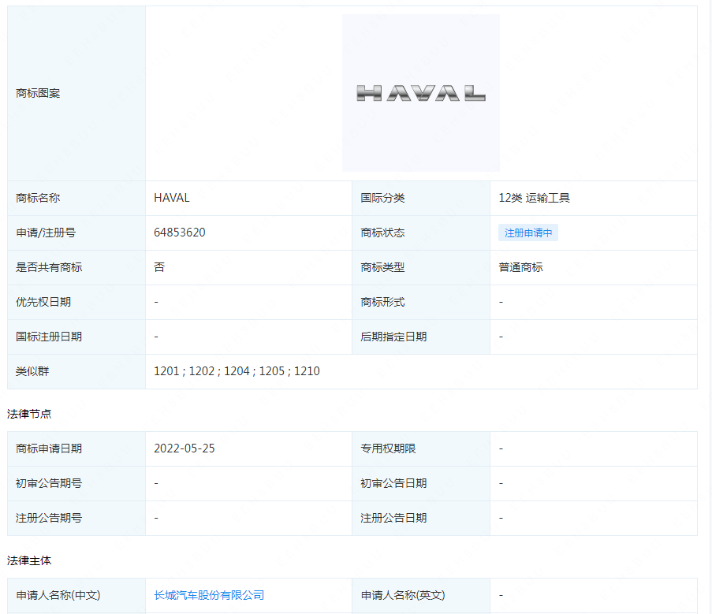Click the 初审公告期号 field label
Screen dimensions: 712x614
point(49,483)
